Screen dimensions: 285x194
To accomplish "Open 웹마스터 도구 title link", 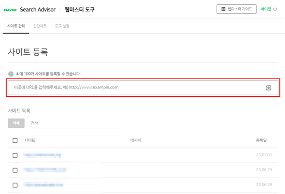I will click(79, 9).
